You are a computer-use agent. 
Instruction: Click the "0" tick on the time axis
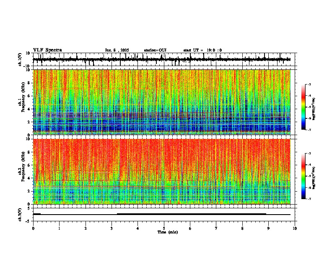[33, 228]
